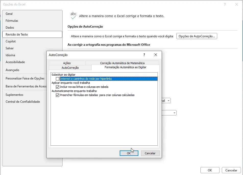Cancel the AutoCorreção dialog
243x175 pixels.
point(150,153)
